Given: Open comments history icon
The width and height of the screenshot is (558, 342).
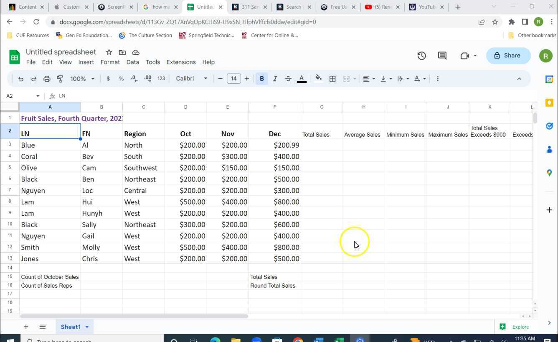Looking at the screenshot, I should (442, 56).
